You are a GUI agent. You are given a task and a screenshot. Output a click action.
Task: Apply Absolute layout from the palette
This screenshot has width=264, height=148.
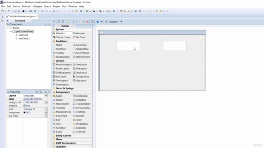(x=62, y=65)
